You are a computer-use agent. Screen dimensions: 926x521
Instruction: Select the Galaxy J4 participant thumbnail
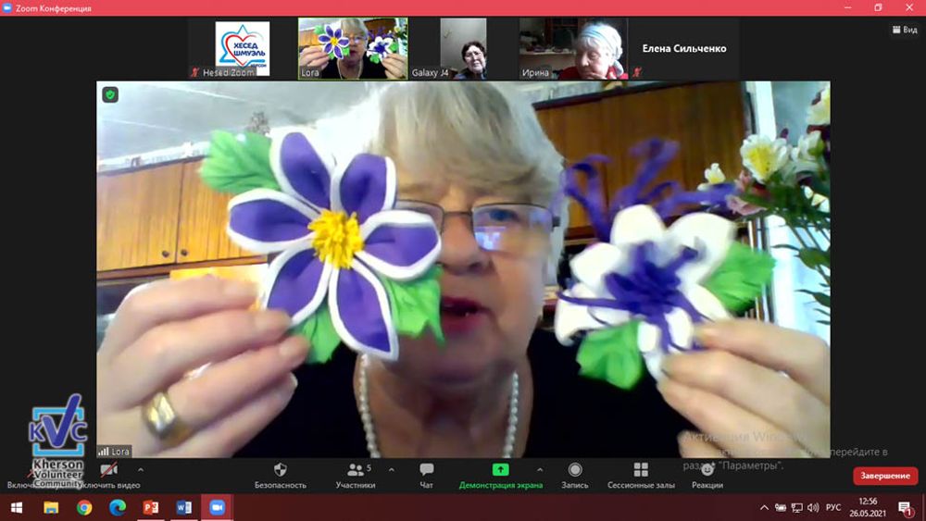(x=463, y=48)
